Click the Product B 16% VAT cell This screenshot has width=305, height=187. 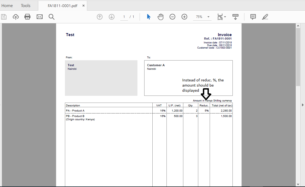point(163,116)
